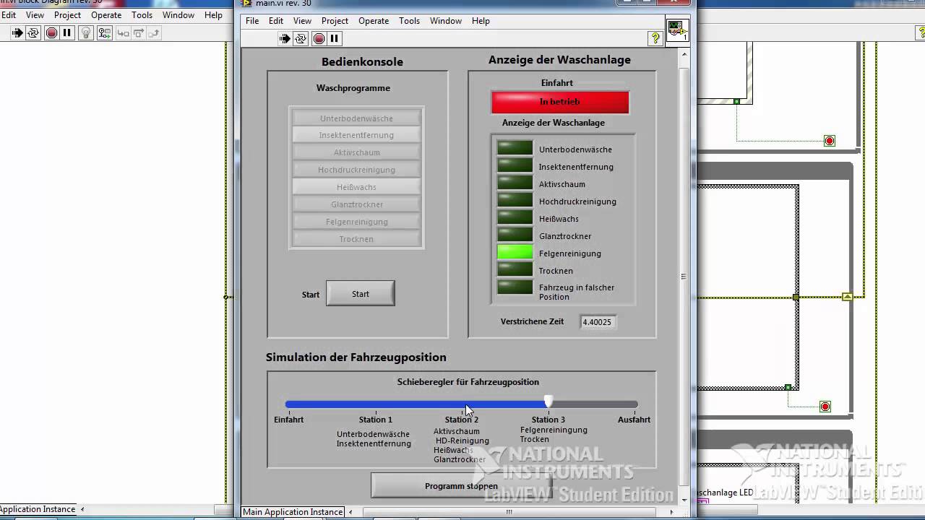Viewport: 925px width, 520px height.
Task: Click yellow triangle node on block diagram wire
Action: pos(848,297)
